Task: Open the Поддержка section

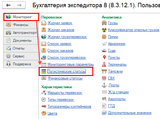Action: pos(21,64)
